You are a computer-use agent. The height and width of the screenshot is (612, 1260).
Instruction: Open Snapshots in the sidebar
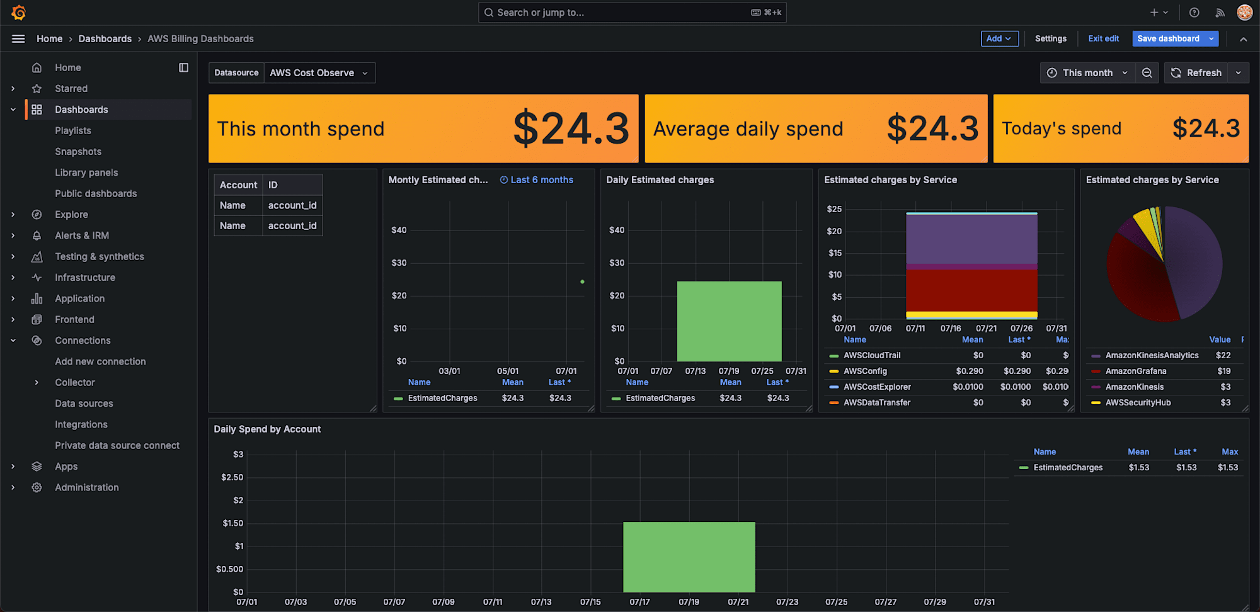[x=78, y=152]
